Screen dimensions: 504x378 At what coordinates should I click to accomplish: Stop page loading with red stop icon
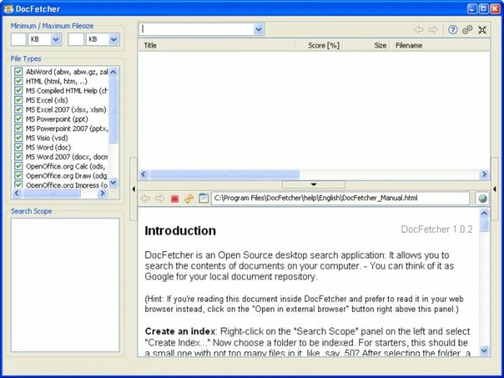[174, 198]
